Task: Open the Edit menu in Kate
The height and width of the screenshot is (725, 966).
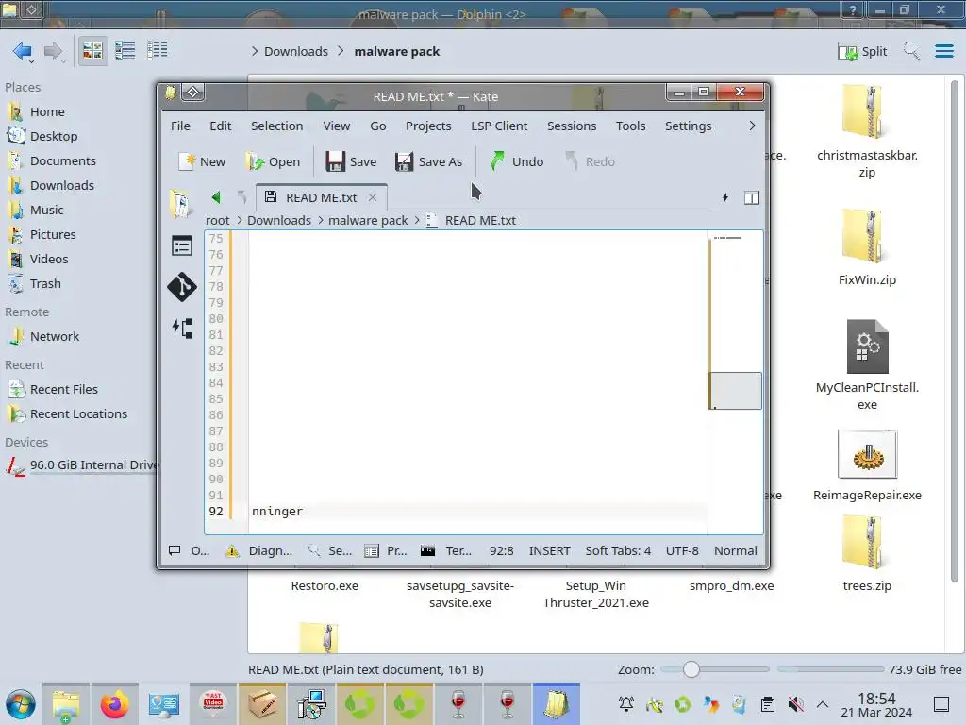Action: click(x=220, y=126)
